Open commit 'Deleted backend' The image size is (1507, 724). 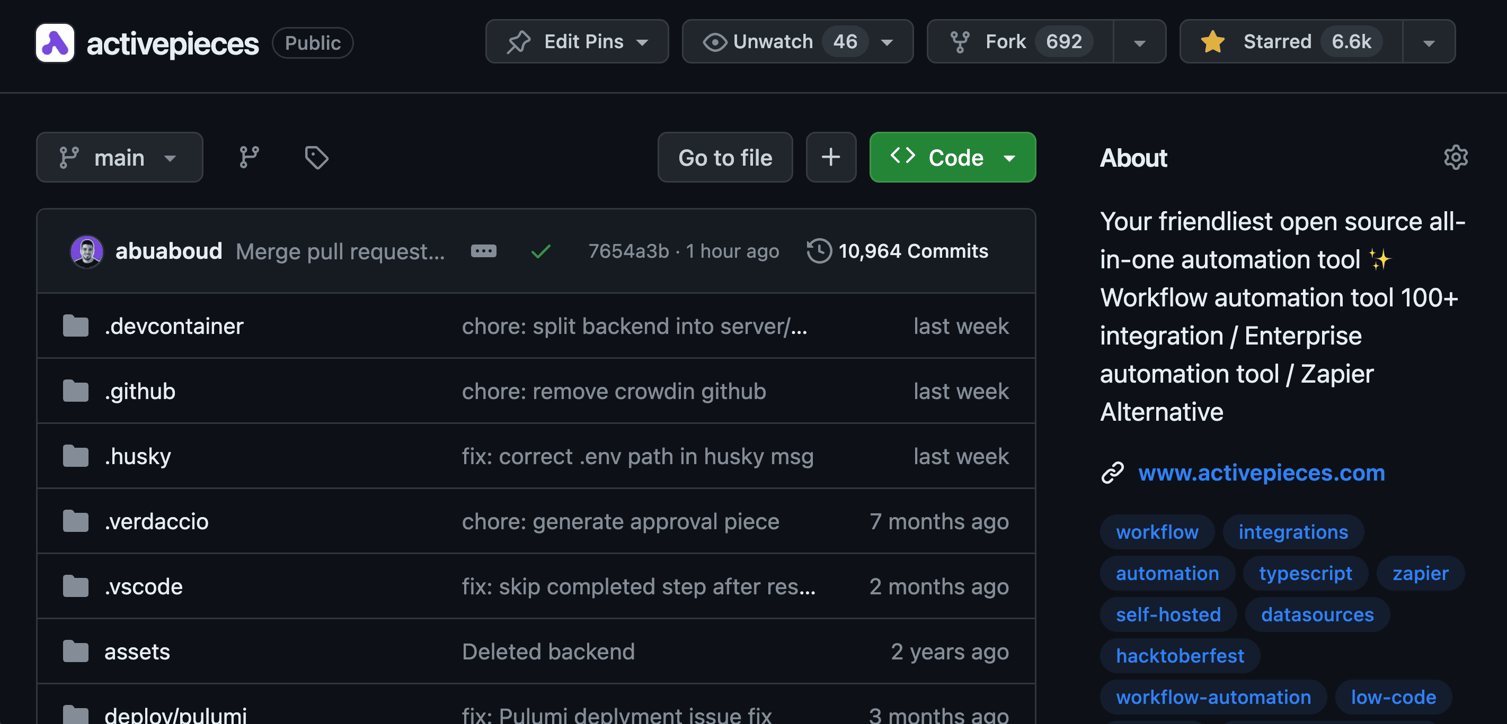click(548, 651)
